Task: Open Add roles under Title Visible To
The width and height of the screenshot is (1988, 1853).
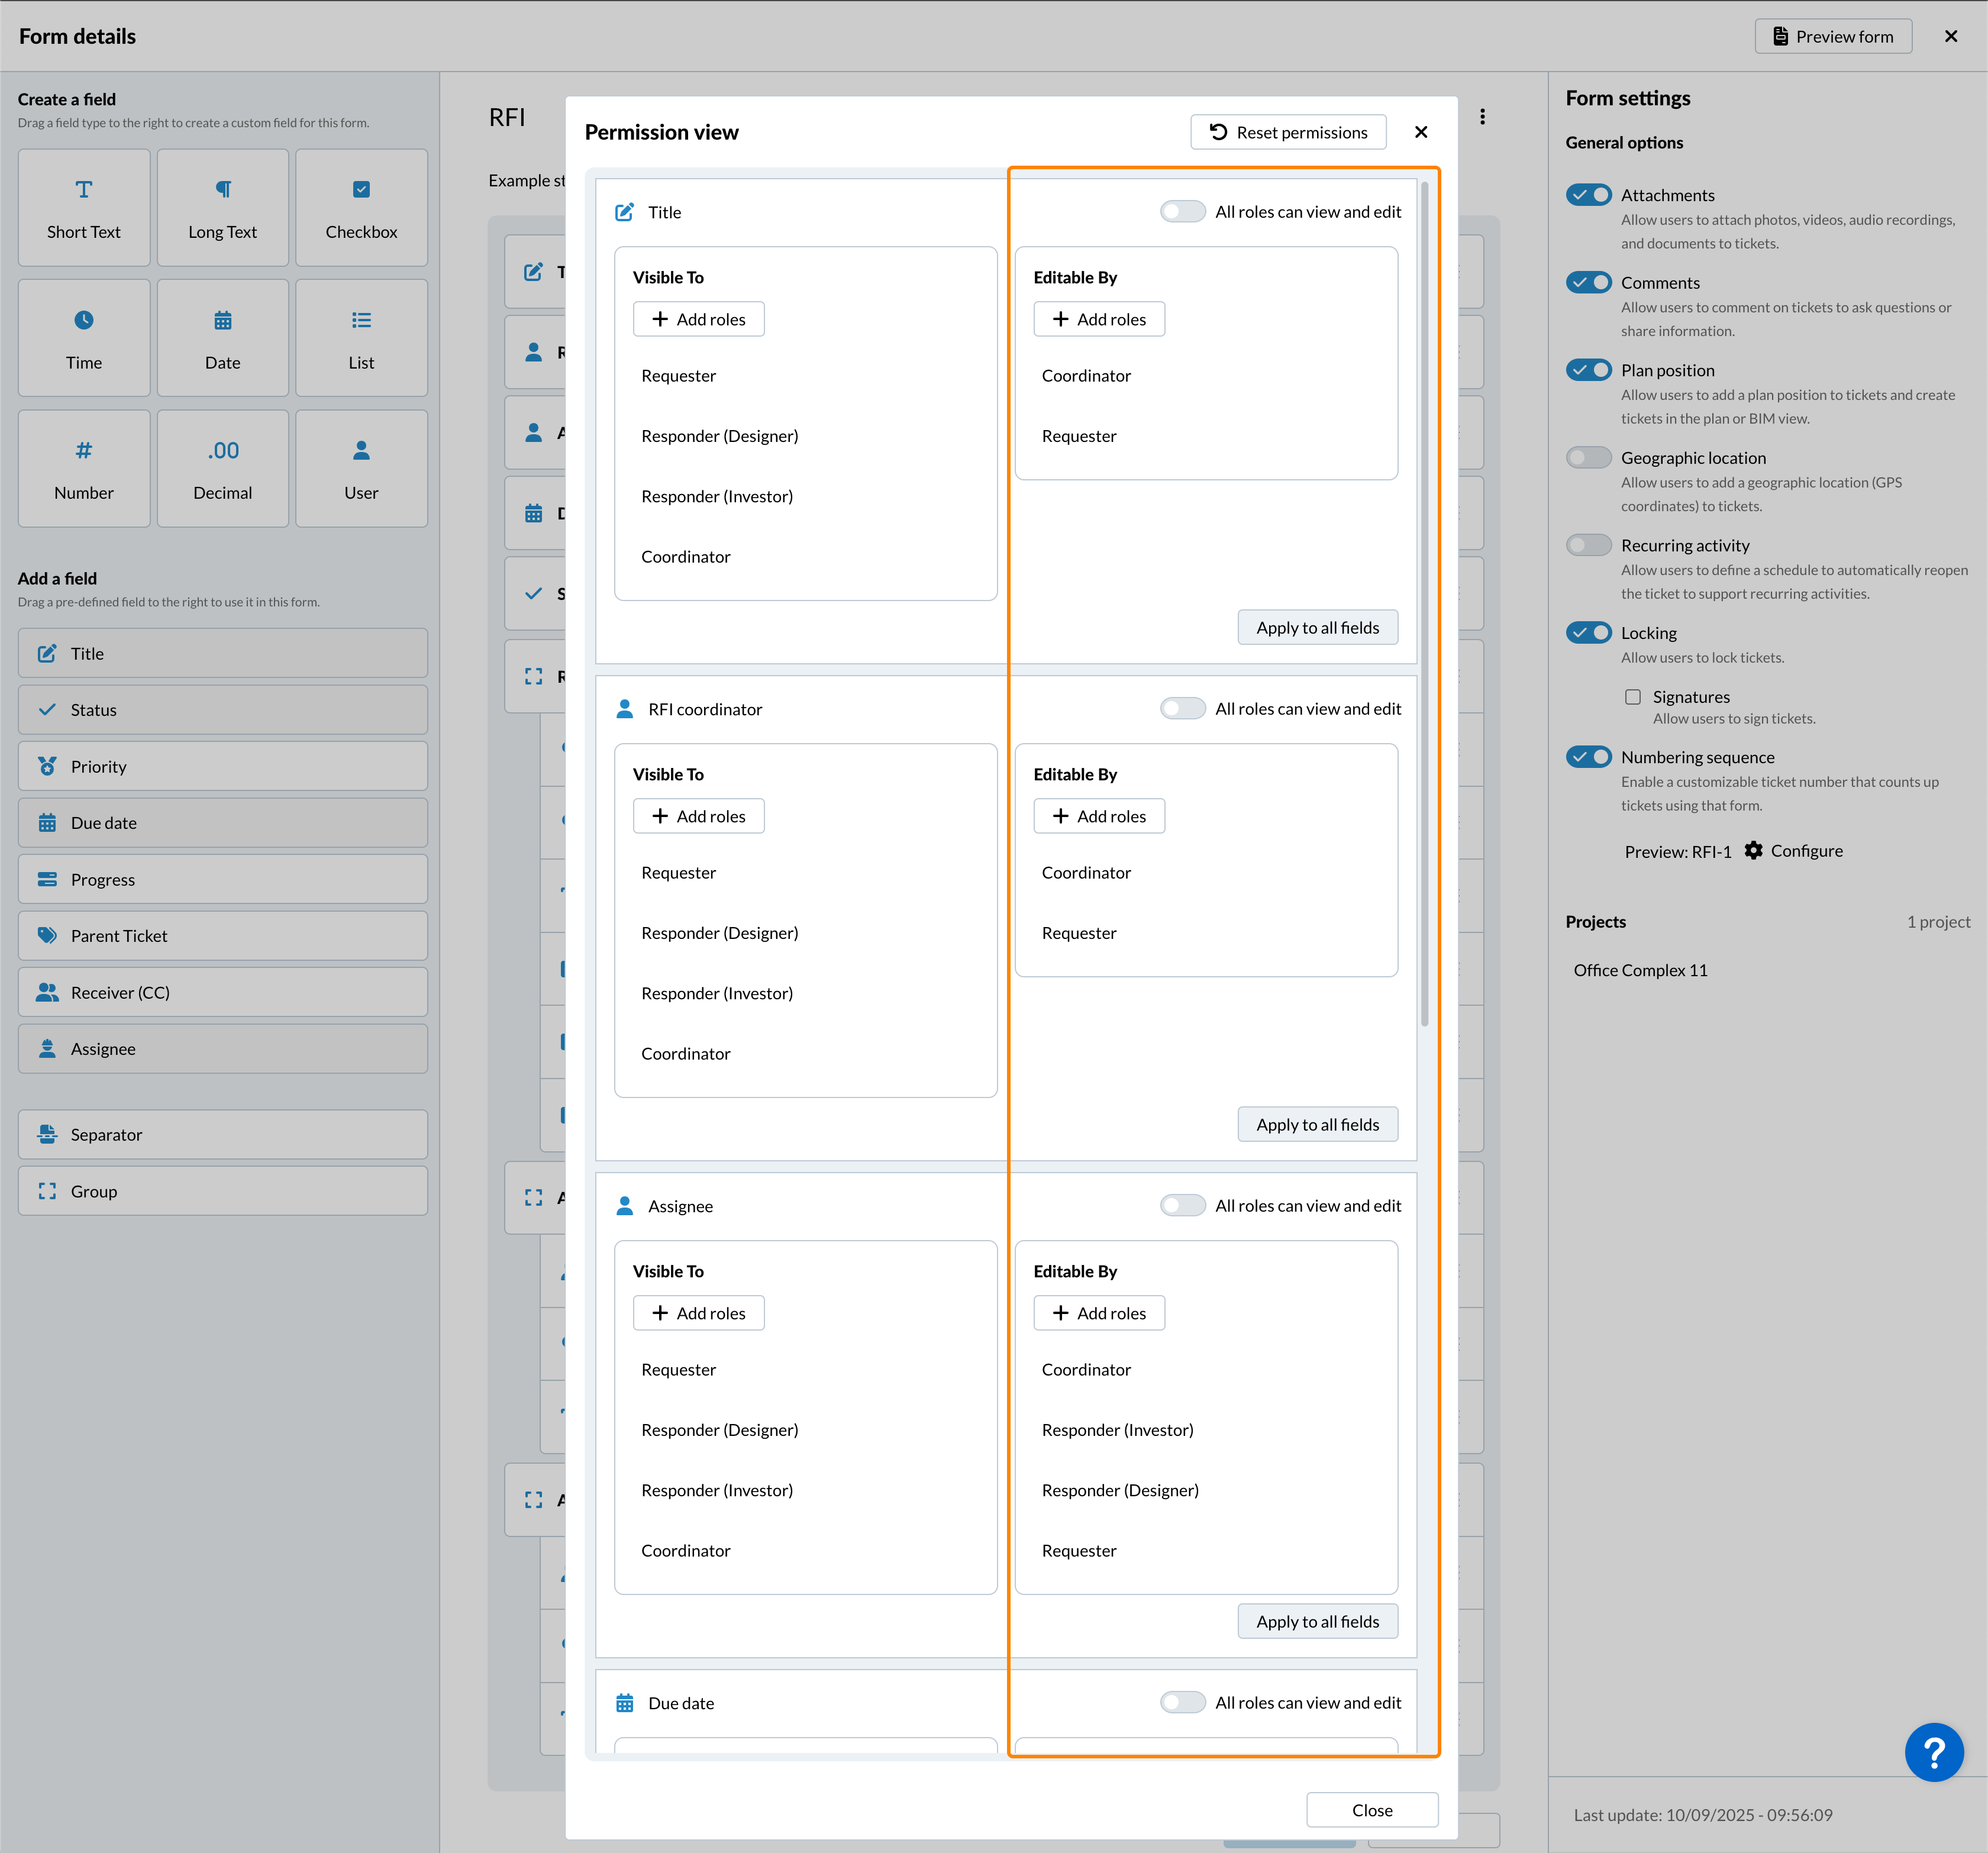Action: coord(698,319)
